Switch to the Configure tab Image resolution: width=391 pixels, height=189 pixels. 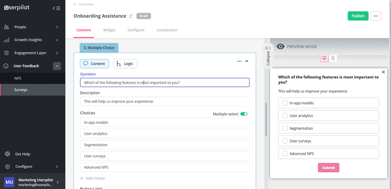point(136,30)
